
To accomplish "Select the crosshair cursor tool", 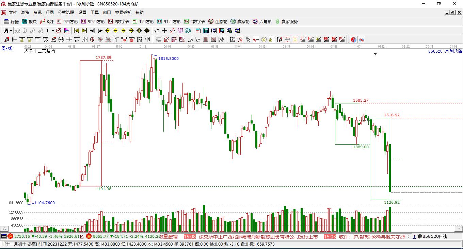I will tap(165, 31).
